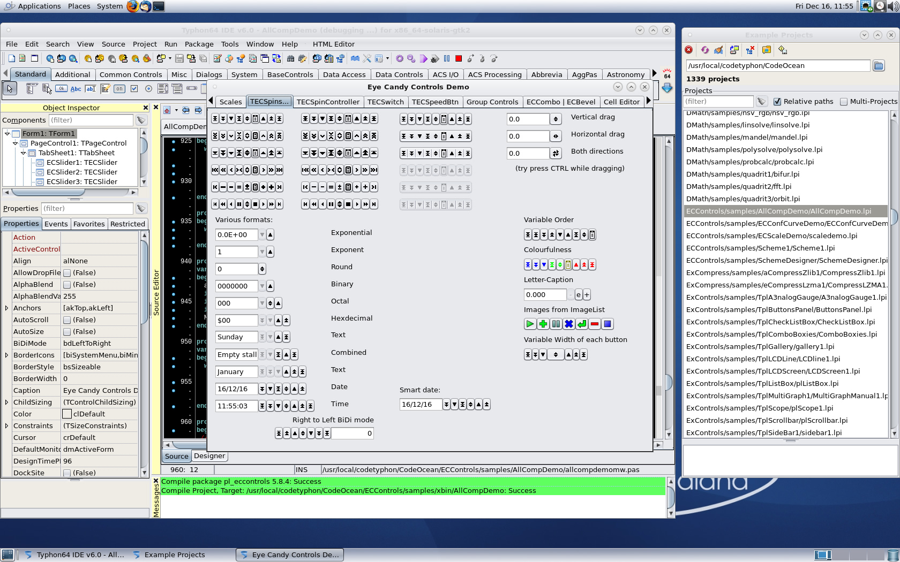The width and height of the screenshot is (900, 562).
Task: Click the crossed tools options icon
Action: click(367, 58)
